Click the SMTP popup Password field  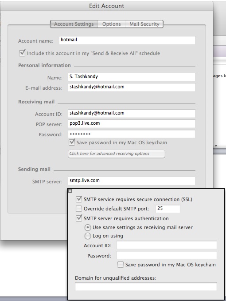click(167, 255)
